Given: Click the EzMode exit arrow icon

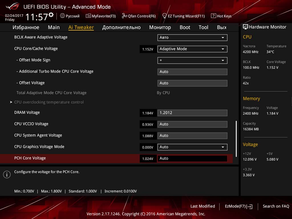Looking at the screenshot, I should (250, 206).
